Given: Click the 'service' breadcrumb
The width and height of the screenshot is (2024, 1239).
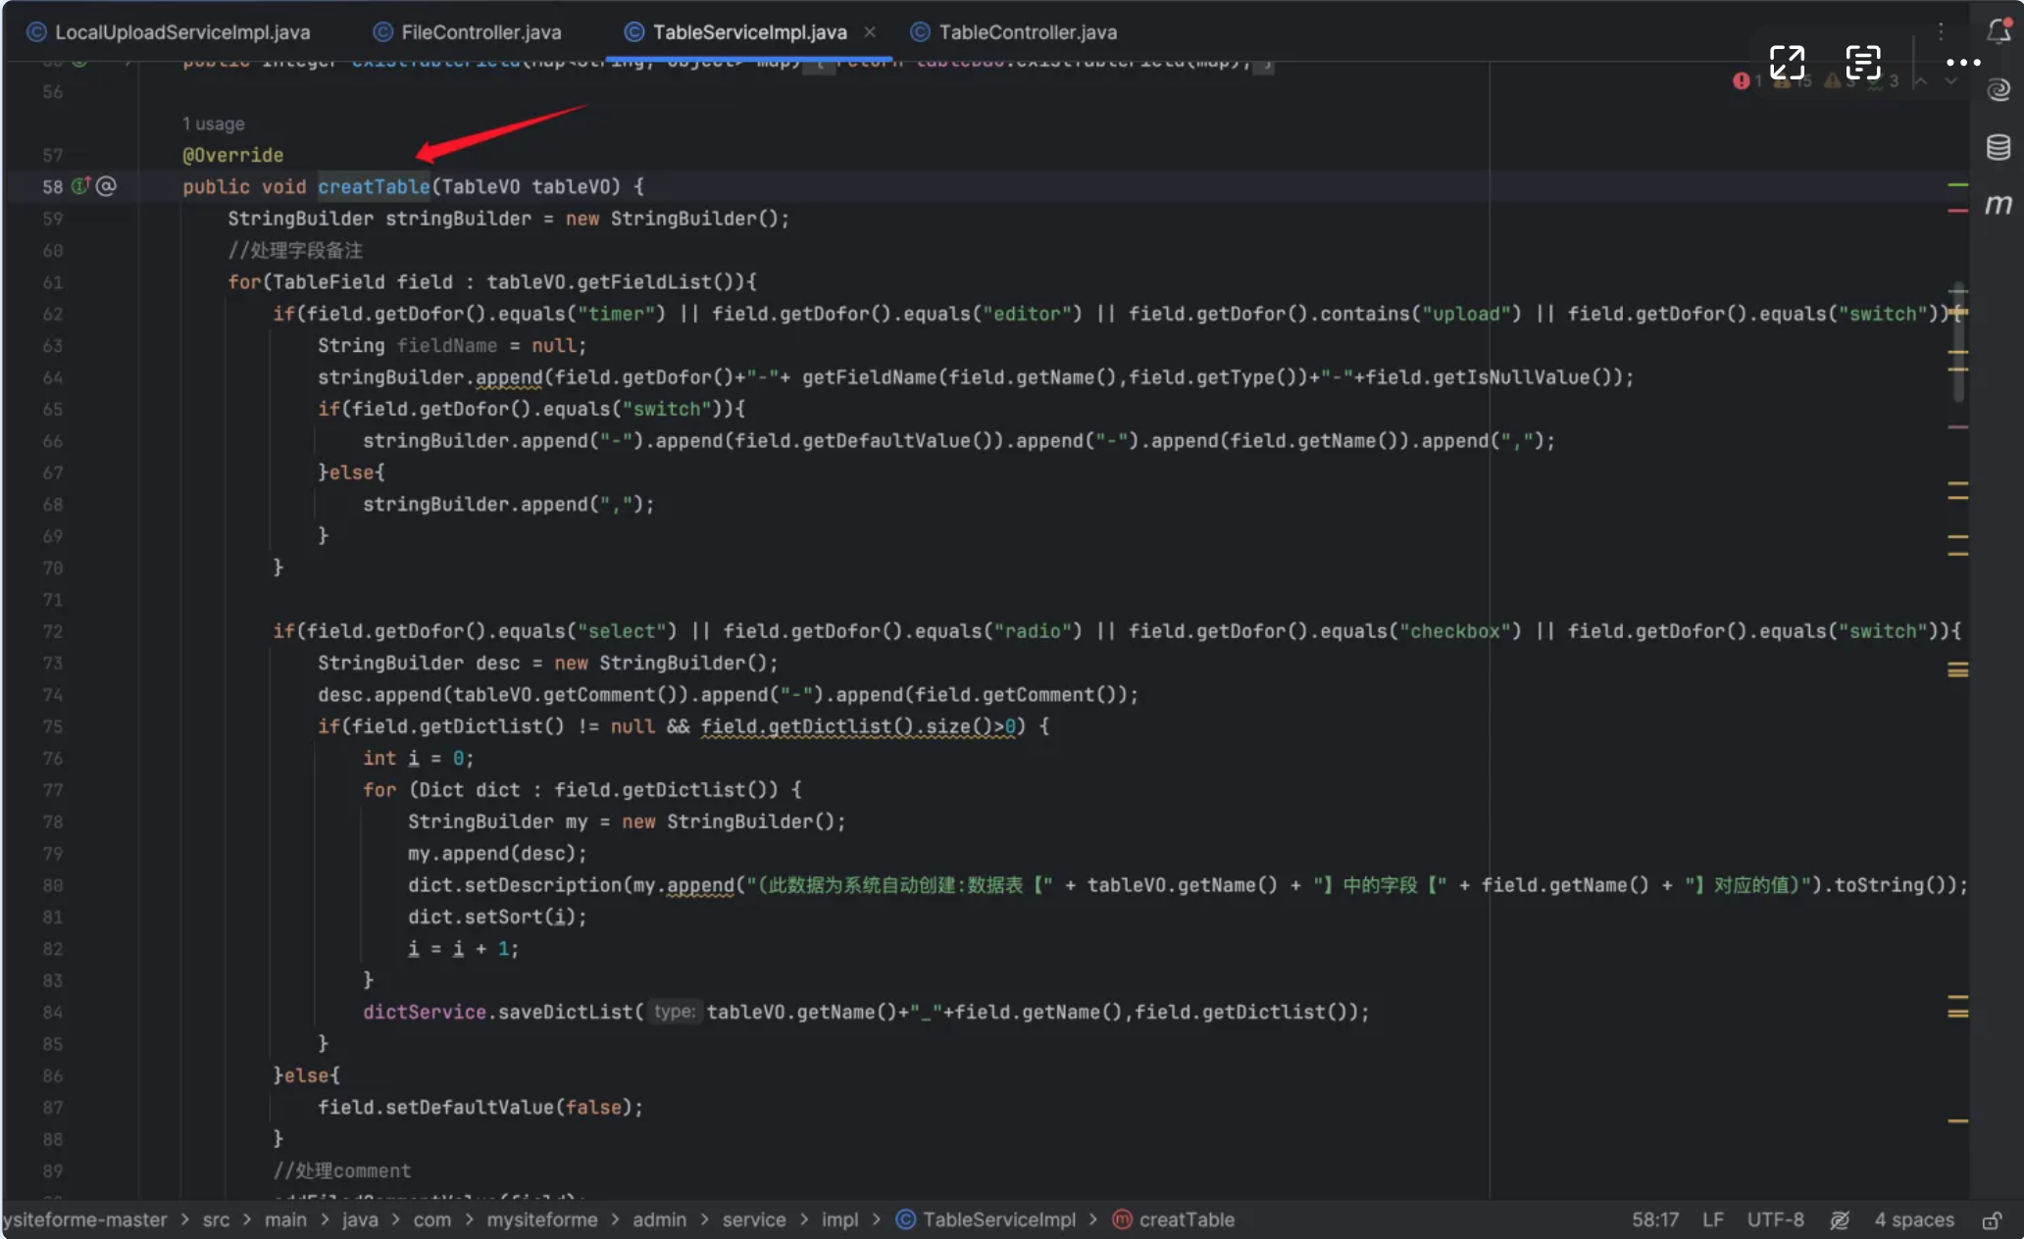Looking at the screenshot, I should (754, 1219).
